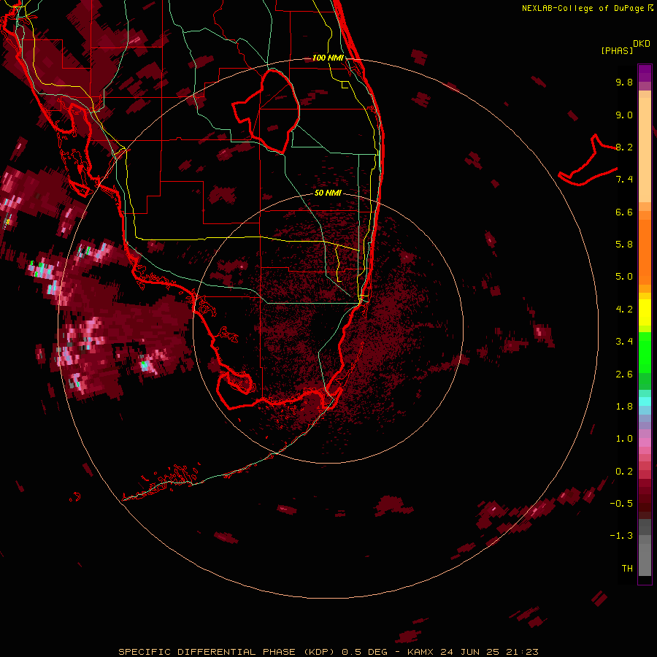Click the [PHAS] legend unit label
The height and width of the screenshot is (657, 657).
617,51
